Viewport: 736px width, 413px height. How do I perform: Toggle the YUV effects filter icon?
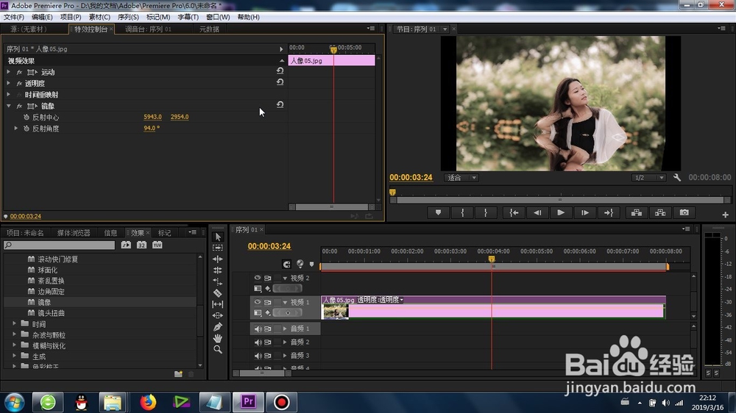[x=157, y=245]
